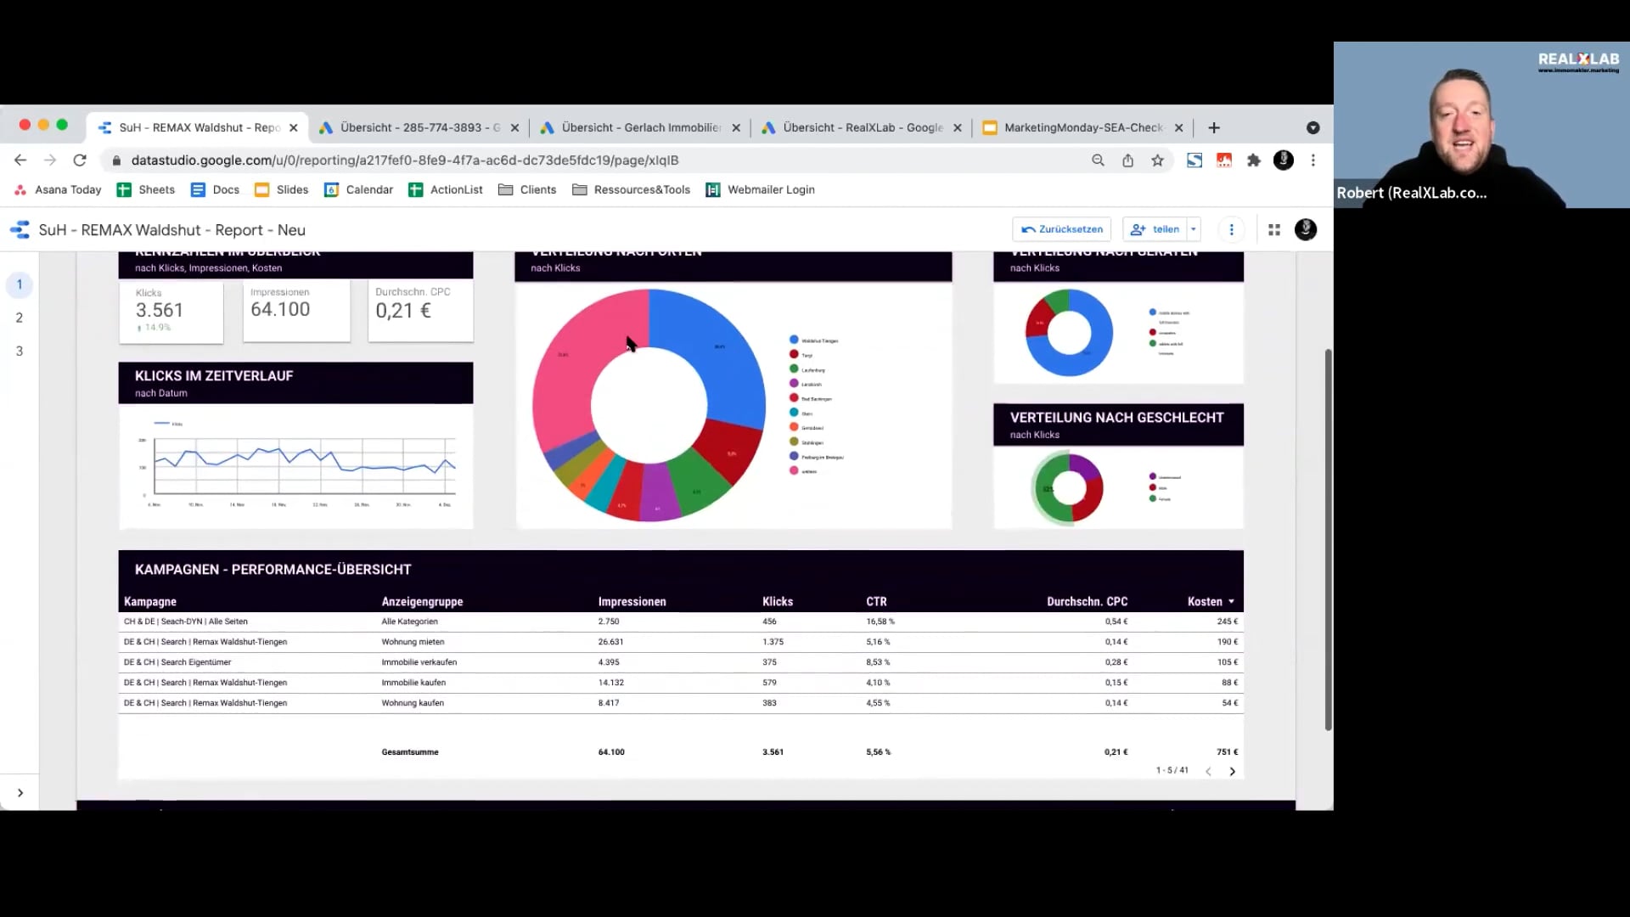Viewport: 1630px width, 917px height.
Task: Open the ActionList bookmark
Action: click(446, 189)
